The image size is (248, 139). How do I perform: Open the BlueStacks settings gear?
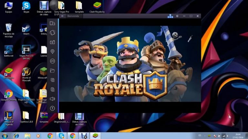177,16
